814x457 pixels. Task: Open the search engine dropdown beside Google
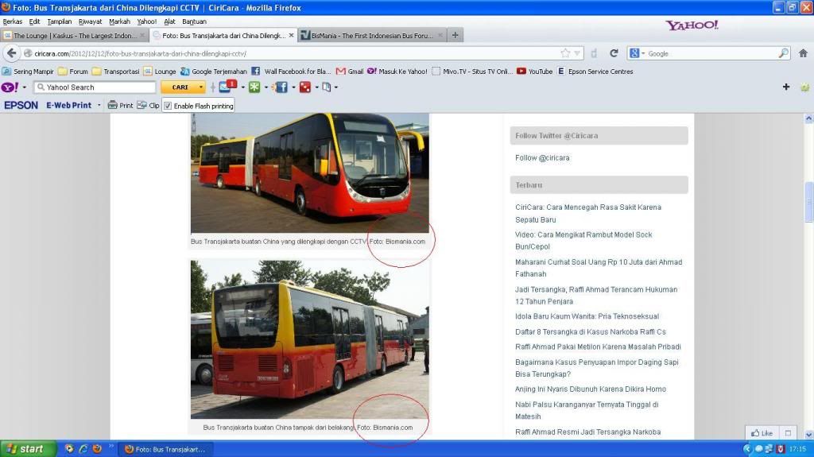[642, 53]
